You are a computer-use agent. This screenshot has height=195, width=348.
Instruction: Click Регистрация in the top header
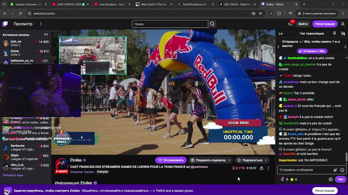tap(325, 24)
